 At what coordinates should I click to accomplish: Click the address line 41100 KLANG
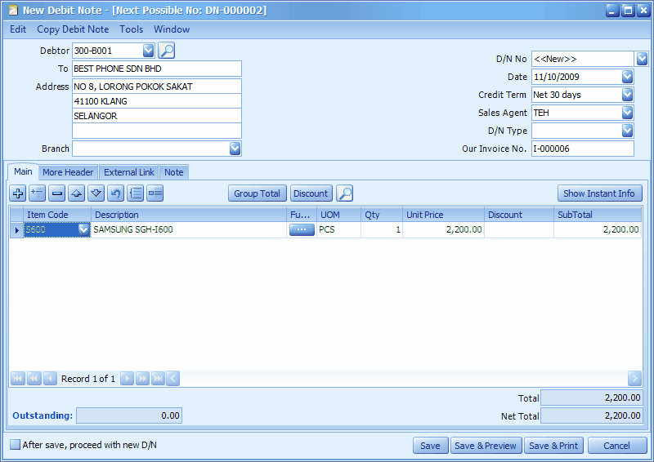point(157,101)
